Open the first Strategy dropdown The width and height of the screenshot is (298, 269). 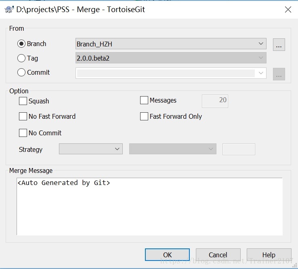tap(91, 149)
